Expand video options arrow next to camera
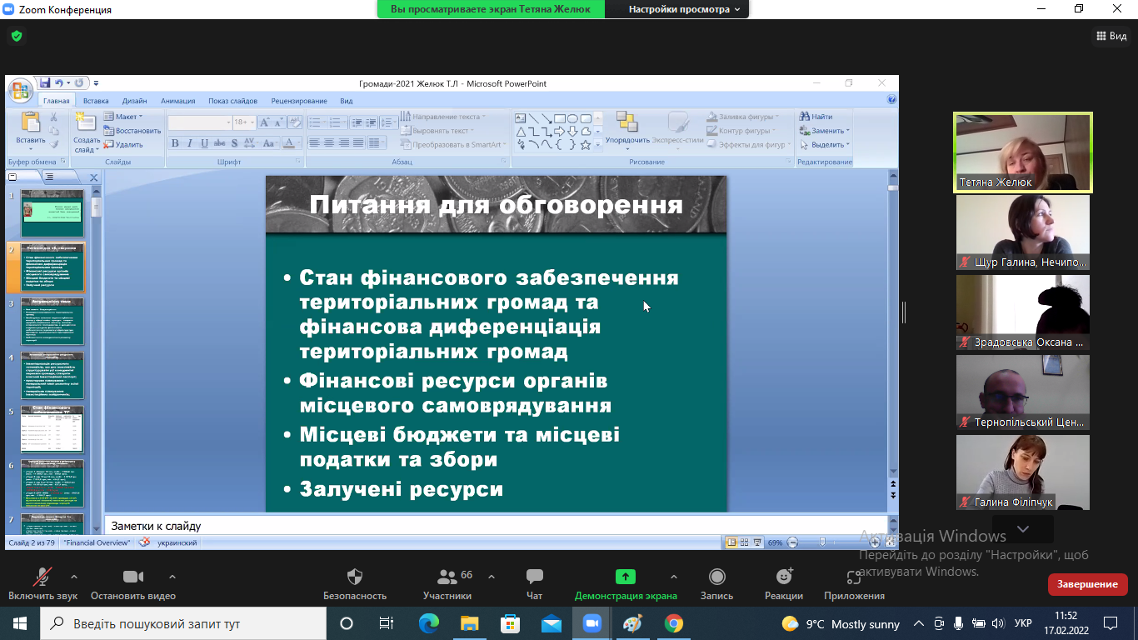 [172, 576]
